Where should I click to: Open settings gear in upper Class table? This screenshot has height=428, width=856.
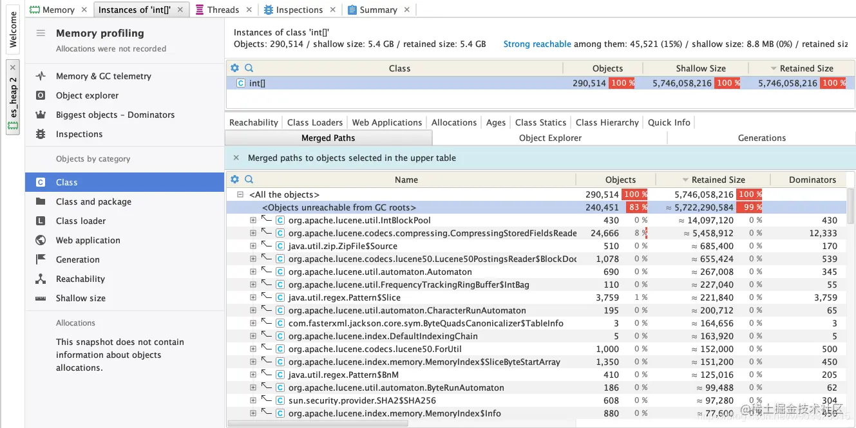(234, 68)
